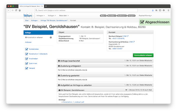Click the Anfragen breadcrumb
The height and width of the screenshot is (112, 177).
click(34, 21)
